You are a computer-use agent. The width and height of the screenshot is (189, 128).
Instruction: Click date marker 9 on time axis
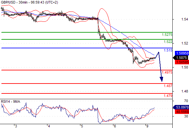pyautogui.click(x=147, y=126)
